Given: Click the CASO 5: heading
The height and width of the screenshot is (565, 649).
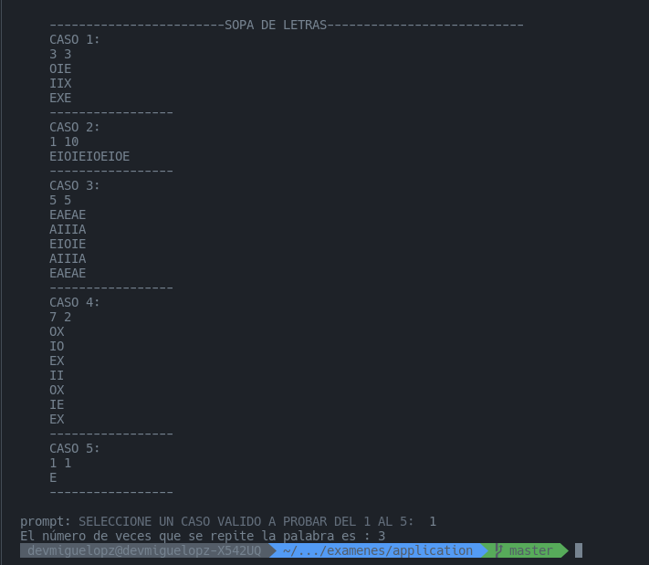Looking at the screenshot, I should click(75, 448).
